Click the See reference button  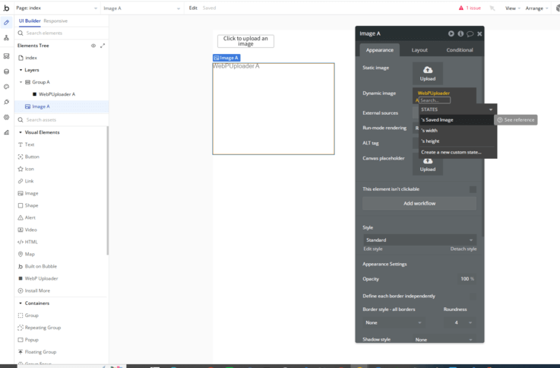point(516,120)
